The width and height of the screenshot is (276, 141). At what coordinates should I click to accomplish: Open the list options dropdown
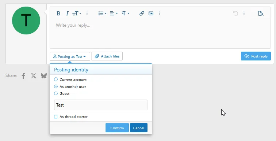103,14
